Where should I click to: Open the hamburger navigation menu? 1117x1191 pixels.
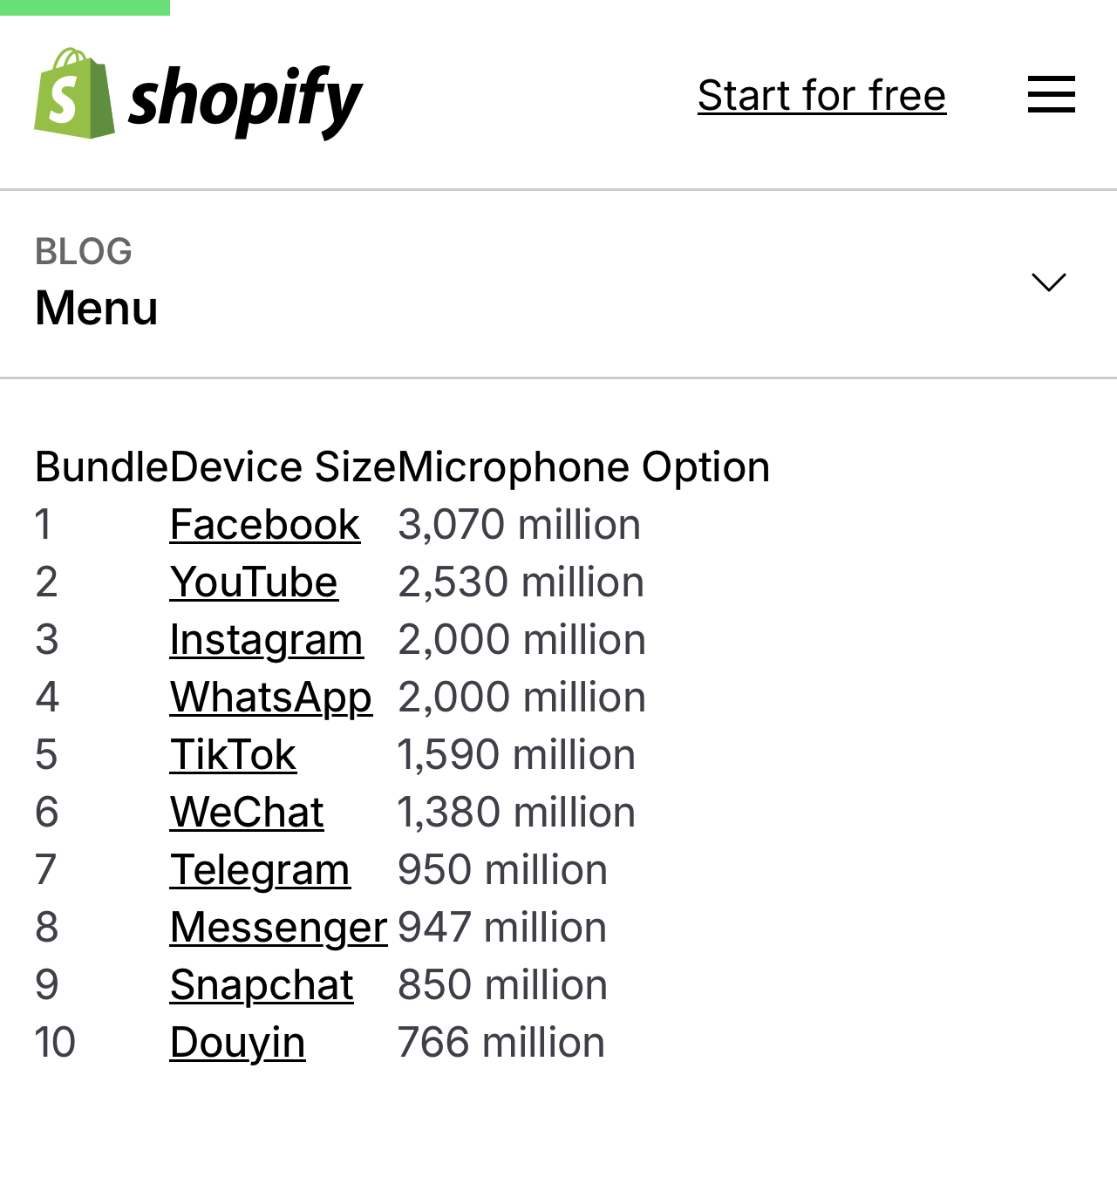click(x=1051, y=94)
